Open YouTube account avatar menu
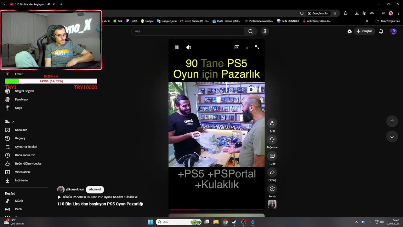 393,31
